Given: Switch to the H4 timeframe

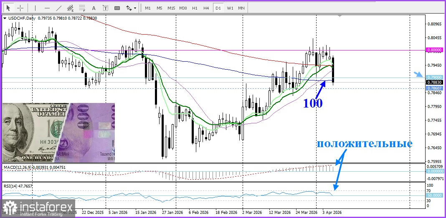Looking at the screenshot, I should click(206, 8).
